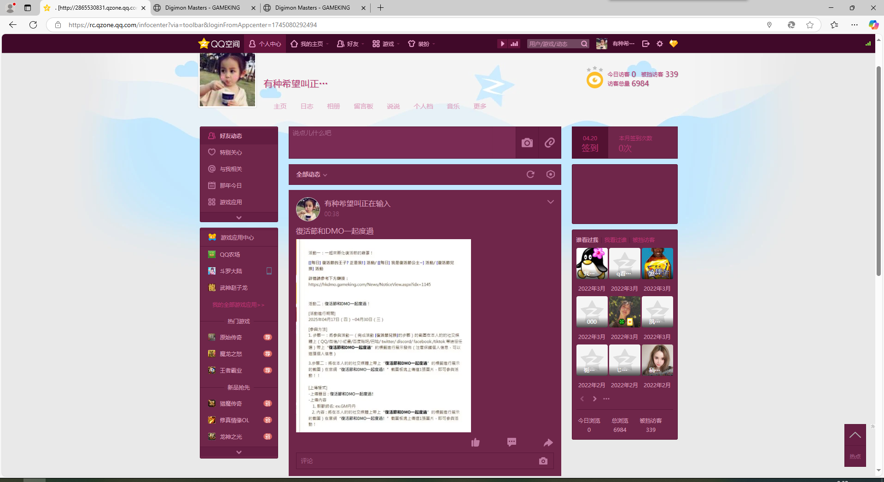Select 好友动态 in sidebar
Image resolution: width=884 pixels, height=482 pixels.
(x=239, y=136)
